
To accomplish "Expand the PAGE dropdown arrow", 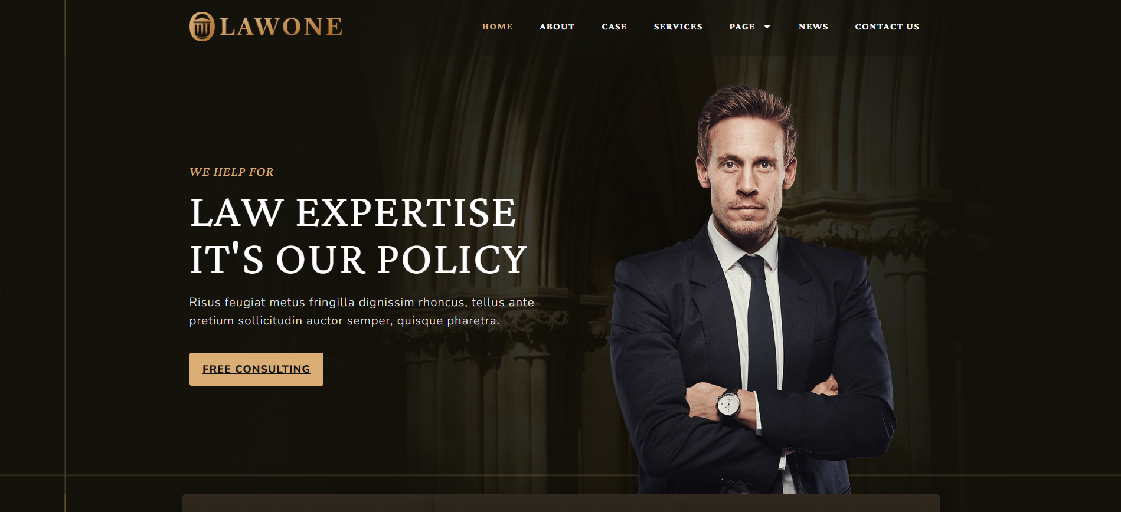I will pos(767,27).
